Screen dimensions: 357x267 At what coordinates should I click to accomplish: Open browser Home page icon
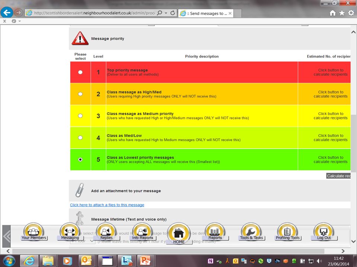332,13
